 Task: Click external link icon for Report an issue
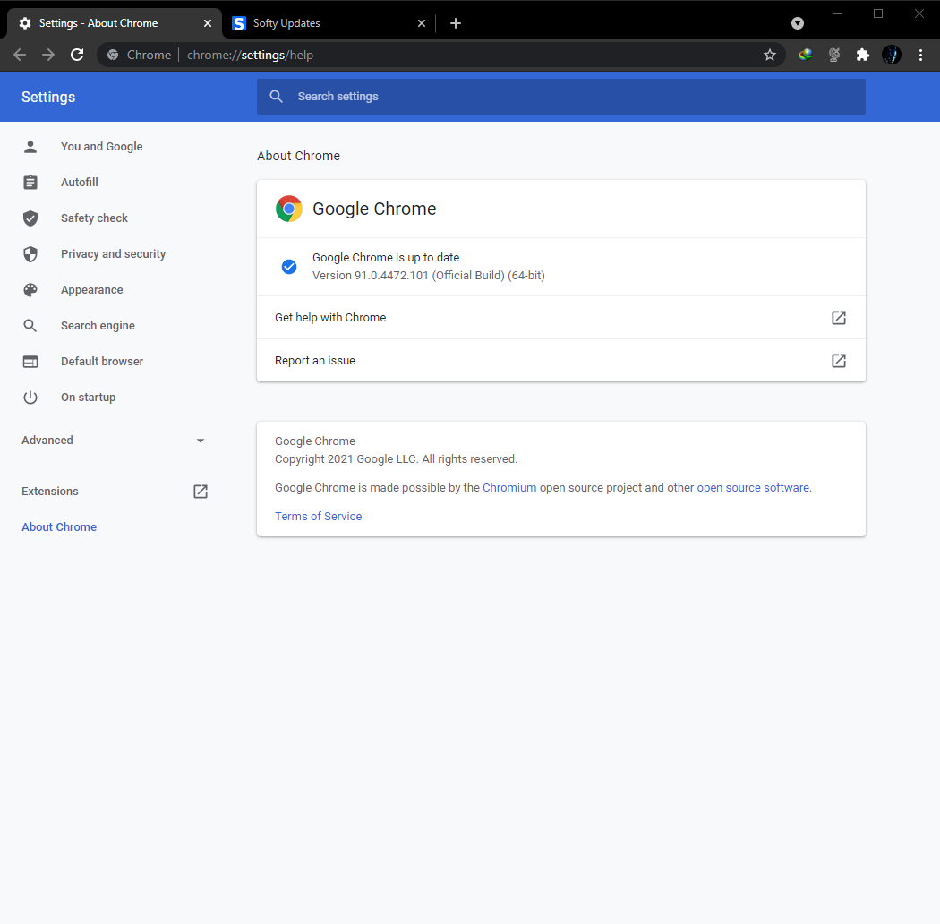(839, 360)
